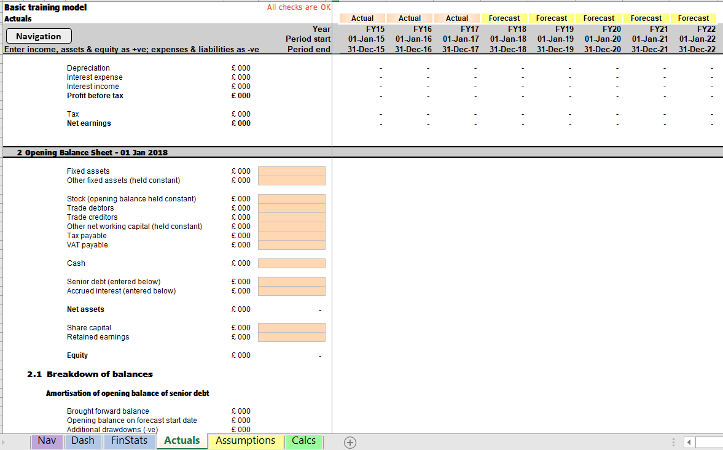Click the FY18 Forecast header cell
The width and height of the screenshot is (723, 450).
pos(504,18)
